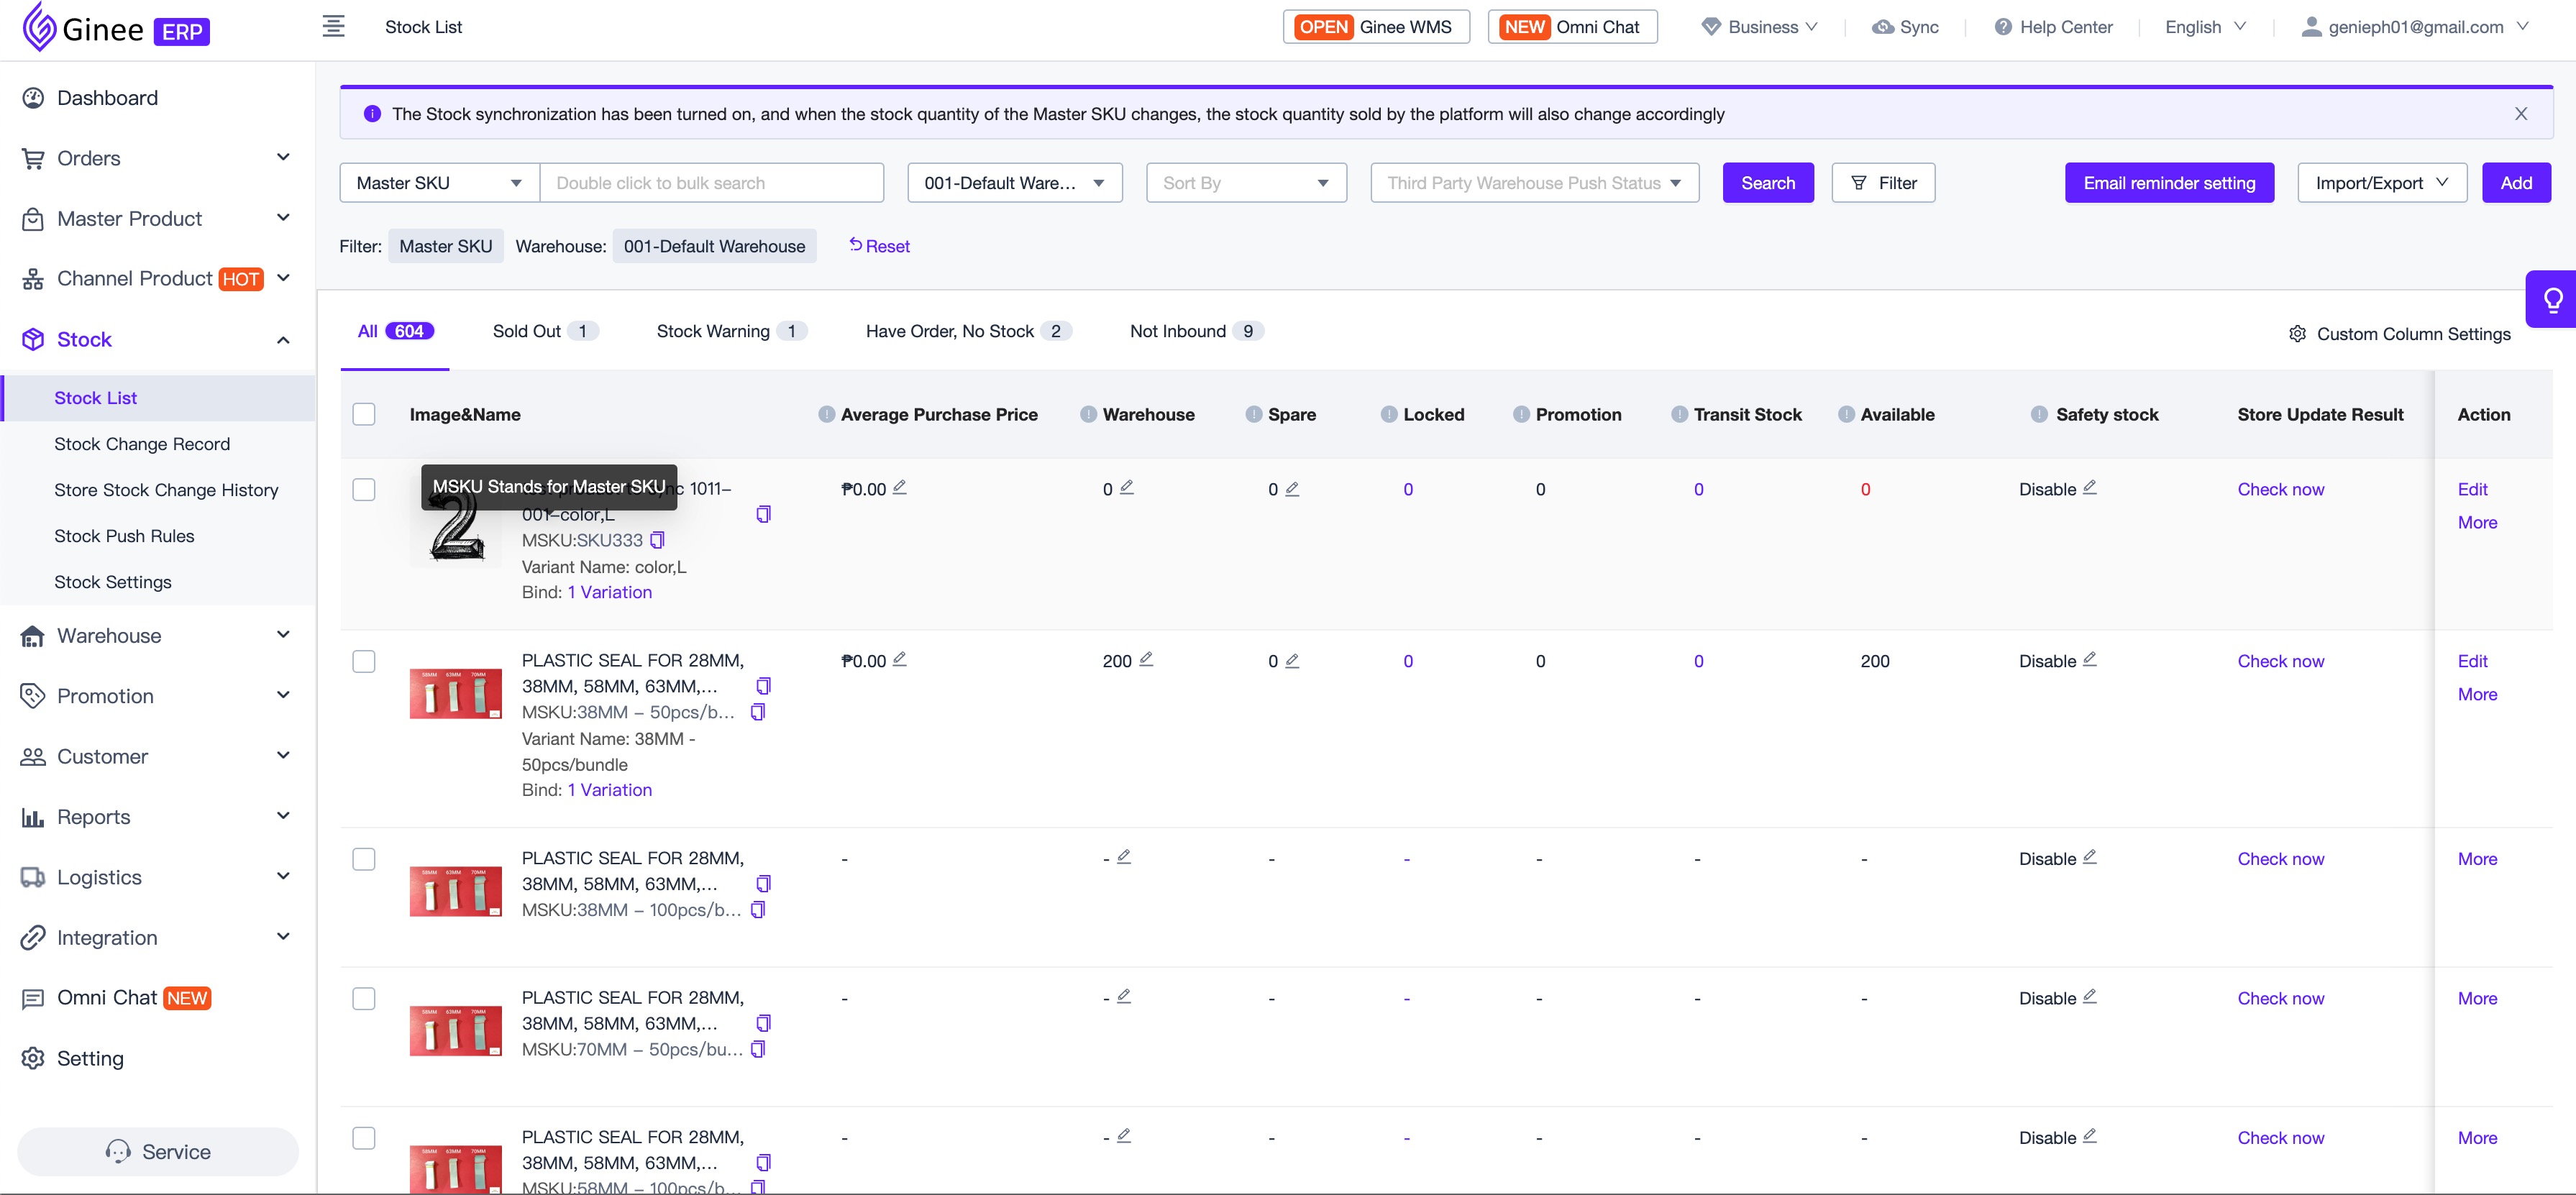2576x1195 pixels.
Task: Click the Integration link icon
Action: 33,938
